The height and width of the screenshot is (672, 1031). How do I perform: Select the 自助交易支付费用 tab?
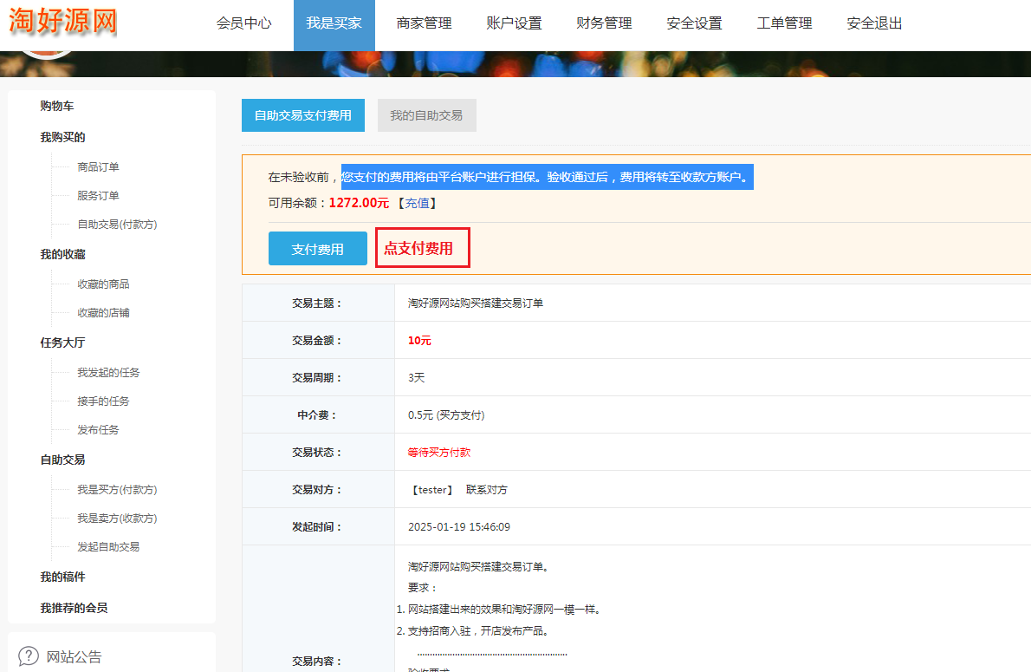coord(302,115)
